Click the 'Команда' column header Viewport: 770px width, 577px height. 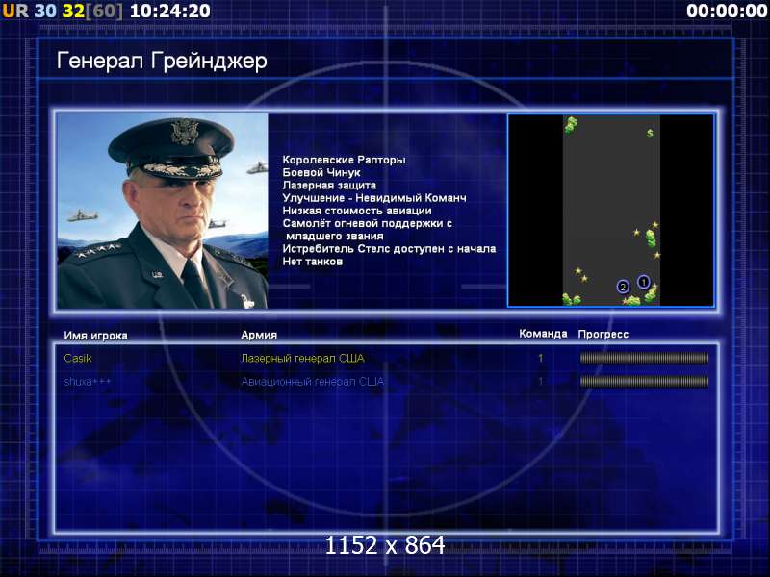[543, 334]
